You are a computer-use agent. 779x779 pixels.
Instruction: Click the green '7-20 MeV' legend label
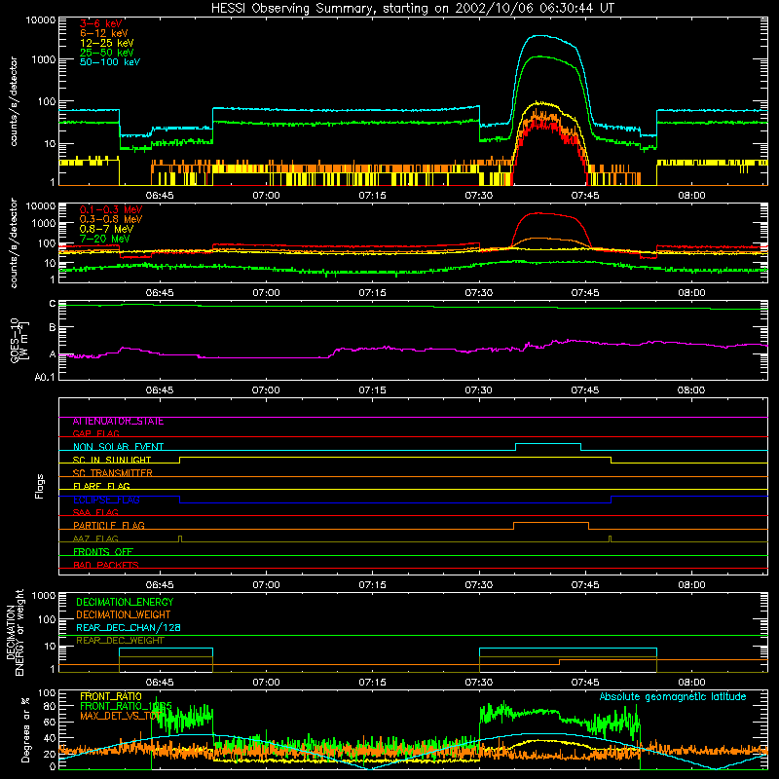click(x=105, y=239)
